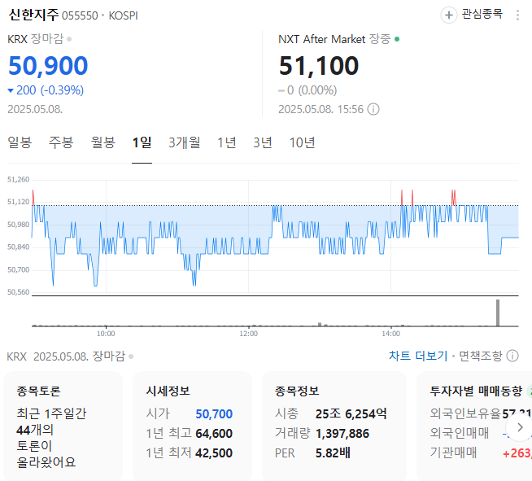Open the three-dot more options menu
The width and height of the screenshot is (532, 481).
[517, 15]
